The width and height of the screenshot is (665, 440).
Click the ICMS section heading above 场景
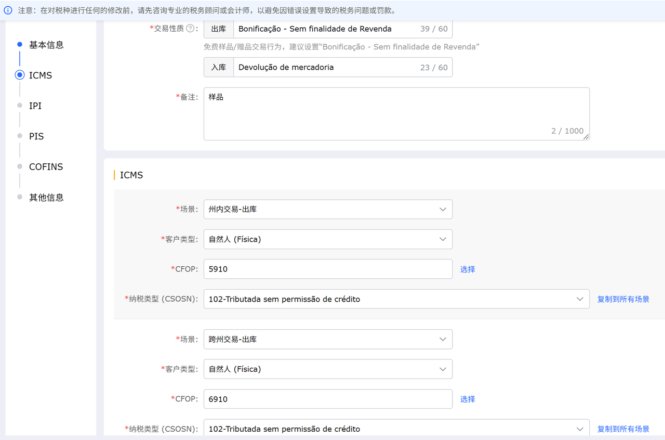point(131,175)
